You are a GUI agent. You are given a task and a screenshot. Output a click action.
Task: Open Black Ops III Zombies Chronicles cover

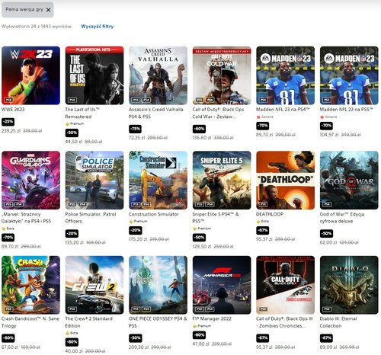[x=286, y=285]
